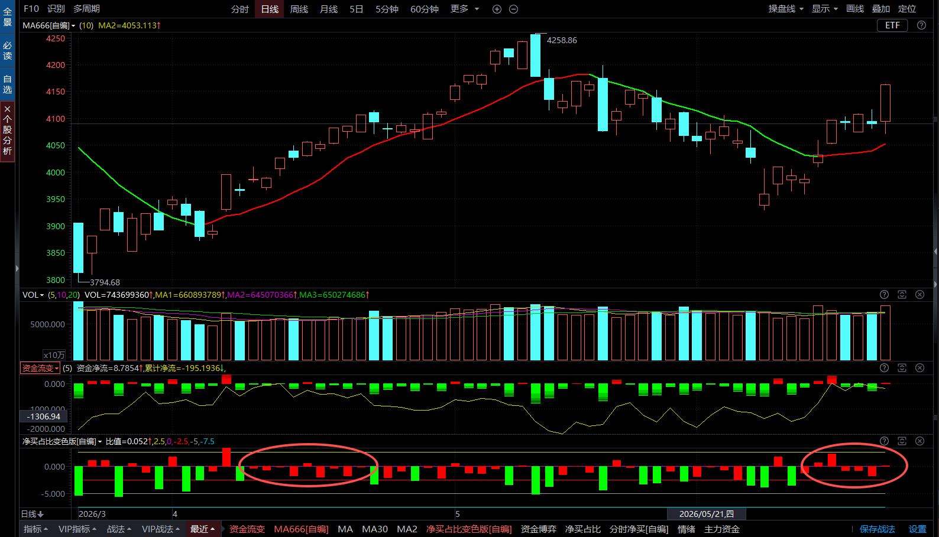Expand the VIP战法 menu at bottom
Screen dimensions: 939x537
pos(161,529)
